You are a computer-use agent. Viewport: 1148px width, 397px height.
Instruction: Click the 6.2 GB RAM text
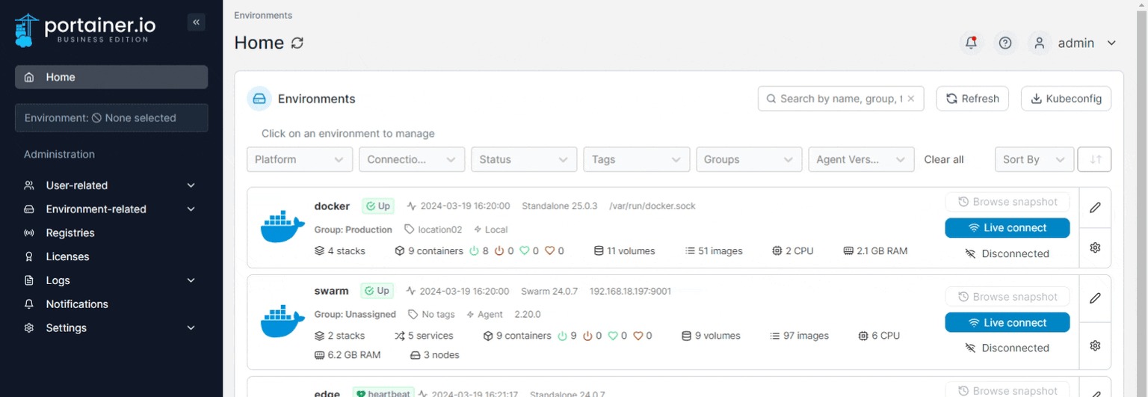pos(354,355)
